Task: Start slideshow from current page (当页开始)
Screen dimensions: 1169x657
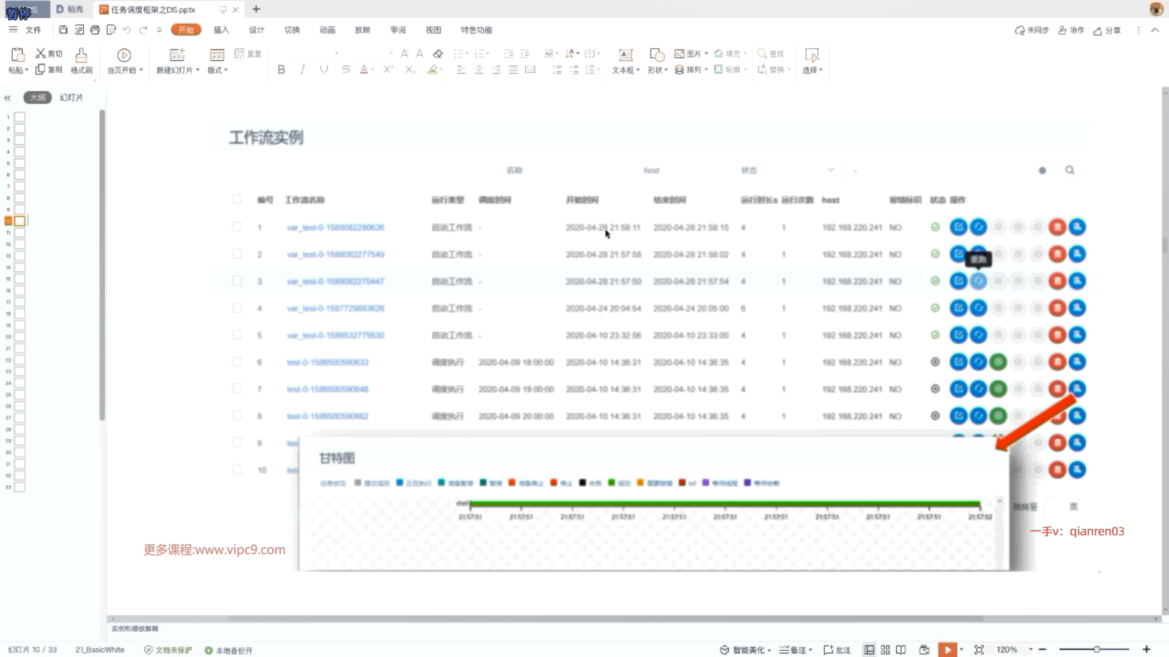Action: (x=124, y=55)
